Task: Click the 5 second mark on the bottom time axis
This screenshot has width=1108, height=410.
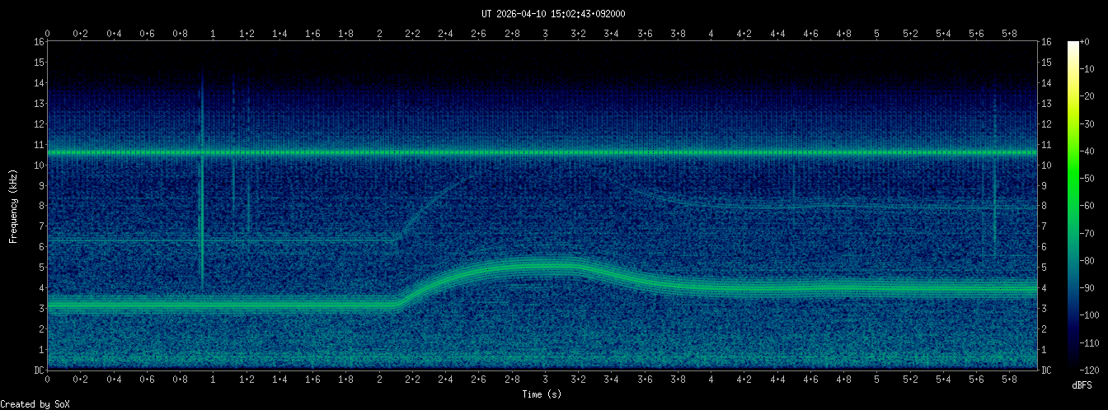Action: 876,380
